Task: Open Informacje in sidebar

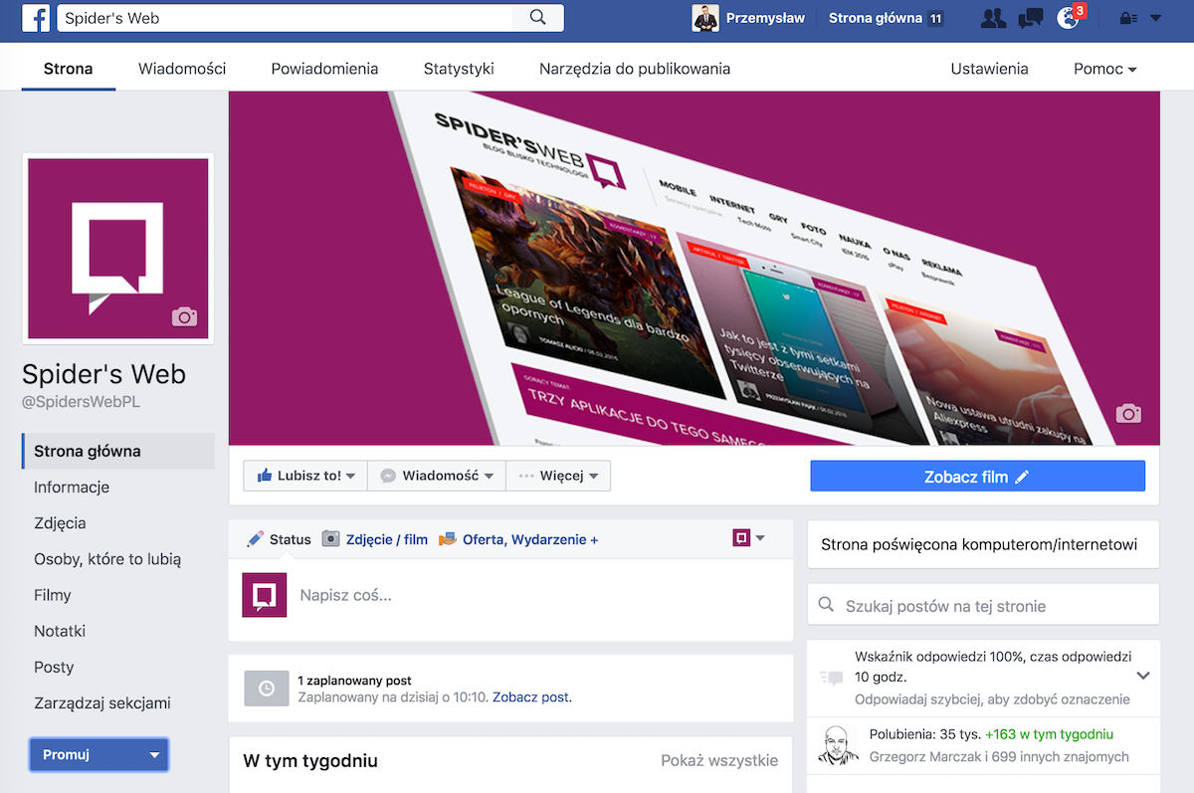Action: [72, 487]
